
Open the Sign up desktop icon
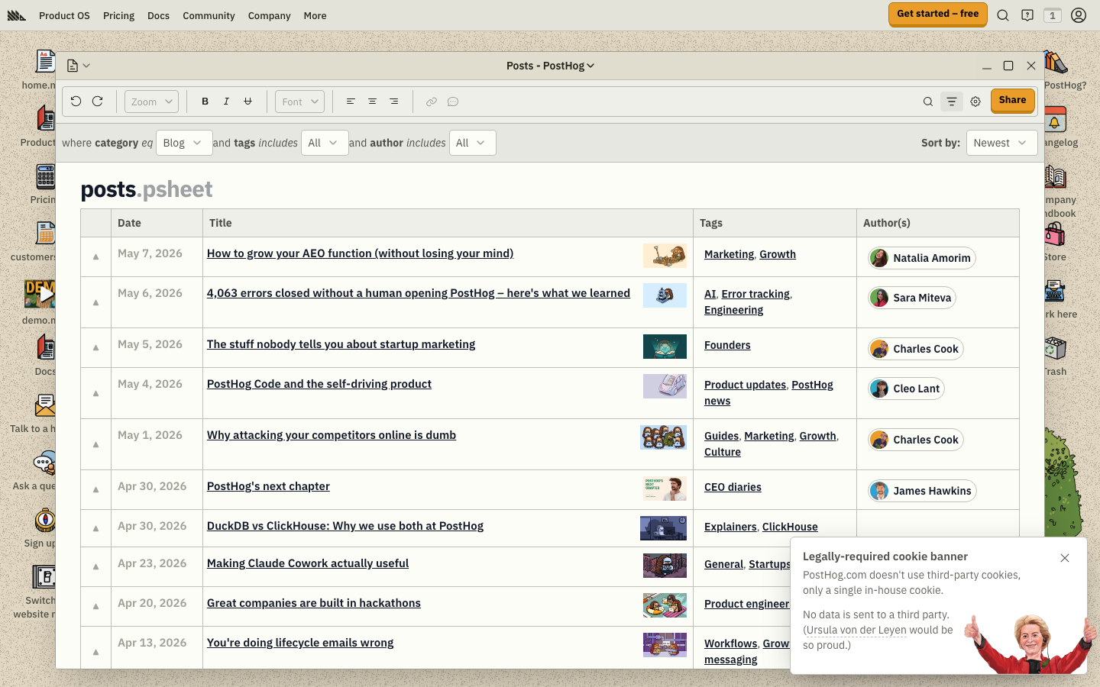[x=41, y=528]
